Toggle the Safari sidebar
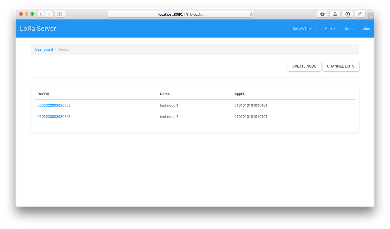Screen dimensions: 390x229 pos(59,14)
